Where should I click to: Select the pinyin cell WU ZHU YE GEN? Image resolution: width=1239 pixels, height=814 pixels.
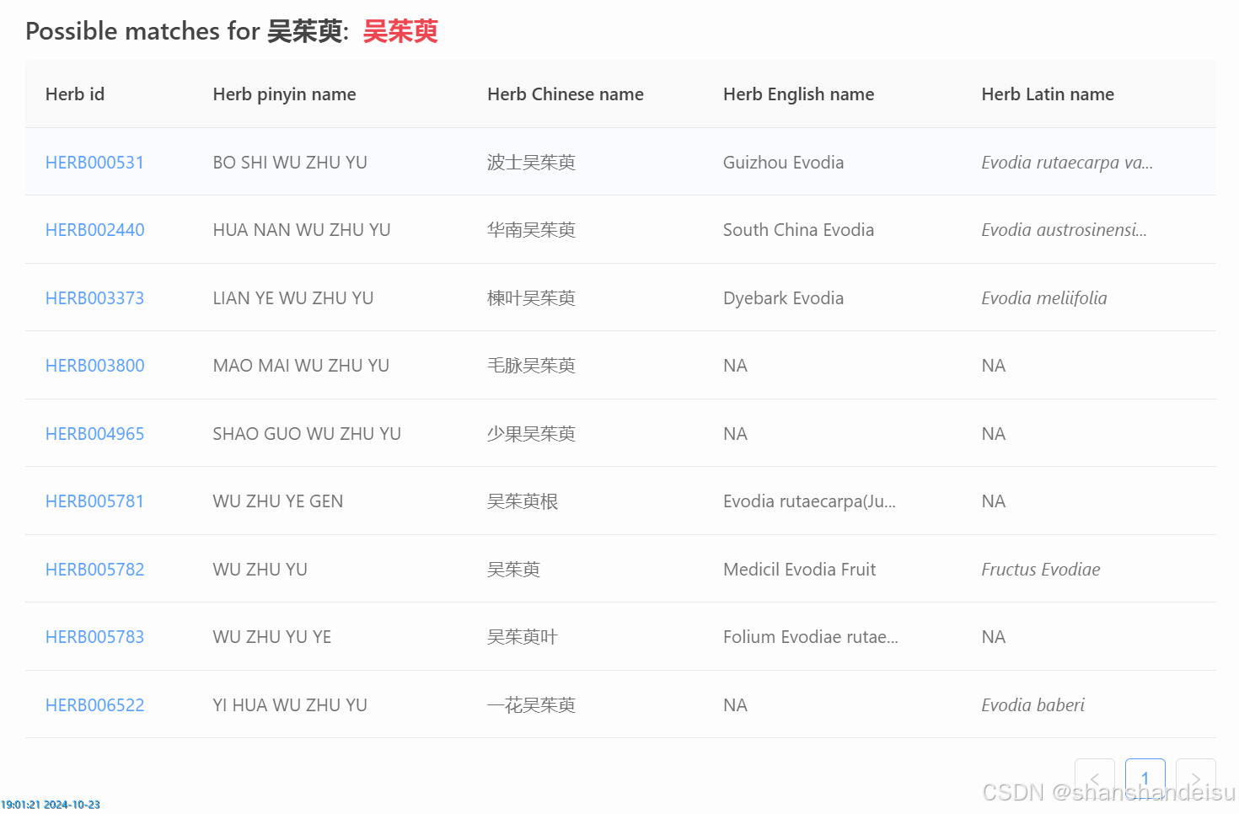pyautogui.click(x=278, y=501)
